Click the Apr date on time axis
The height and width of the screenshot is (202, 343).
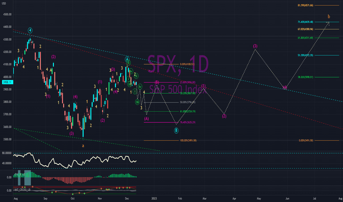pyautogui.click(x=234, y=198)
